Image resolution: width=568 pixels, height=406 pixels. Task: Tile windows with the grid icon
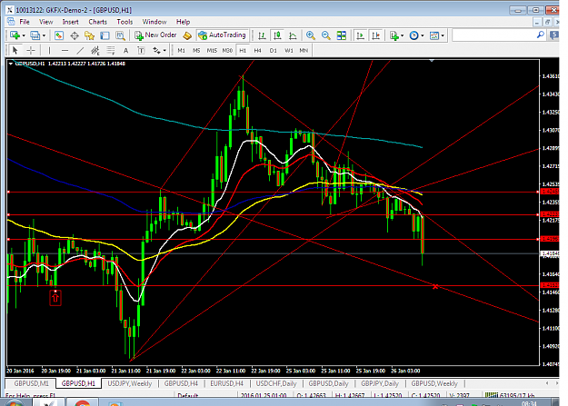click(341, 35)
